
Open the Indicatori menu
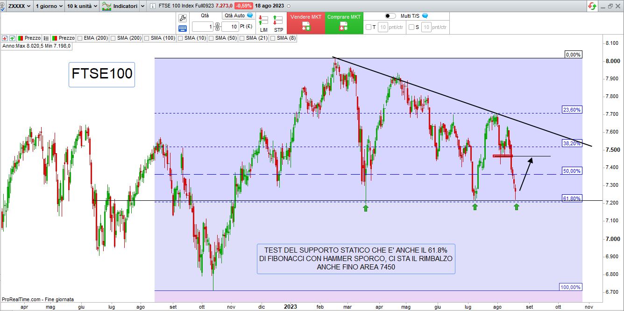point(120,6)
